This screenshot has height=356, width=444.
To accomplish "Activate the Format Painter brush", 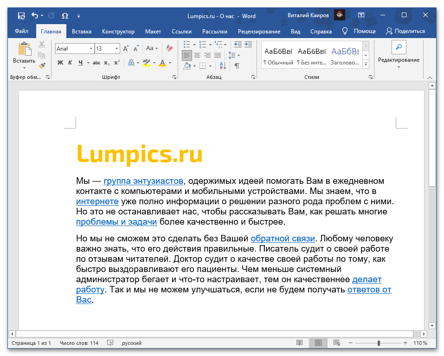I will click(42, 66).
